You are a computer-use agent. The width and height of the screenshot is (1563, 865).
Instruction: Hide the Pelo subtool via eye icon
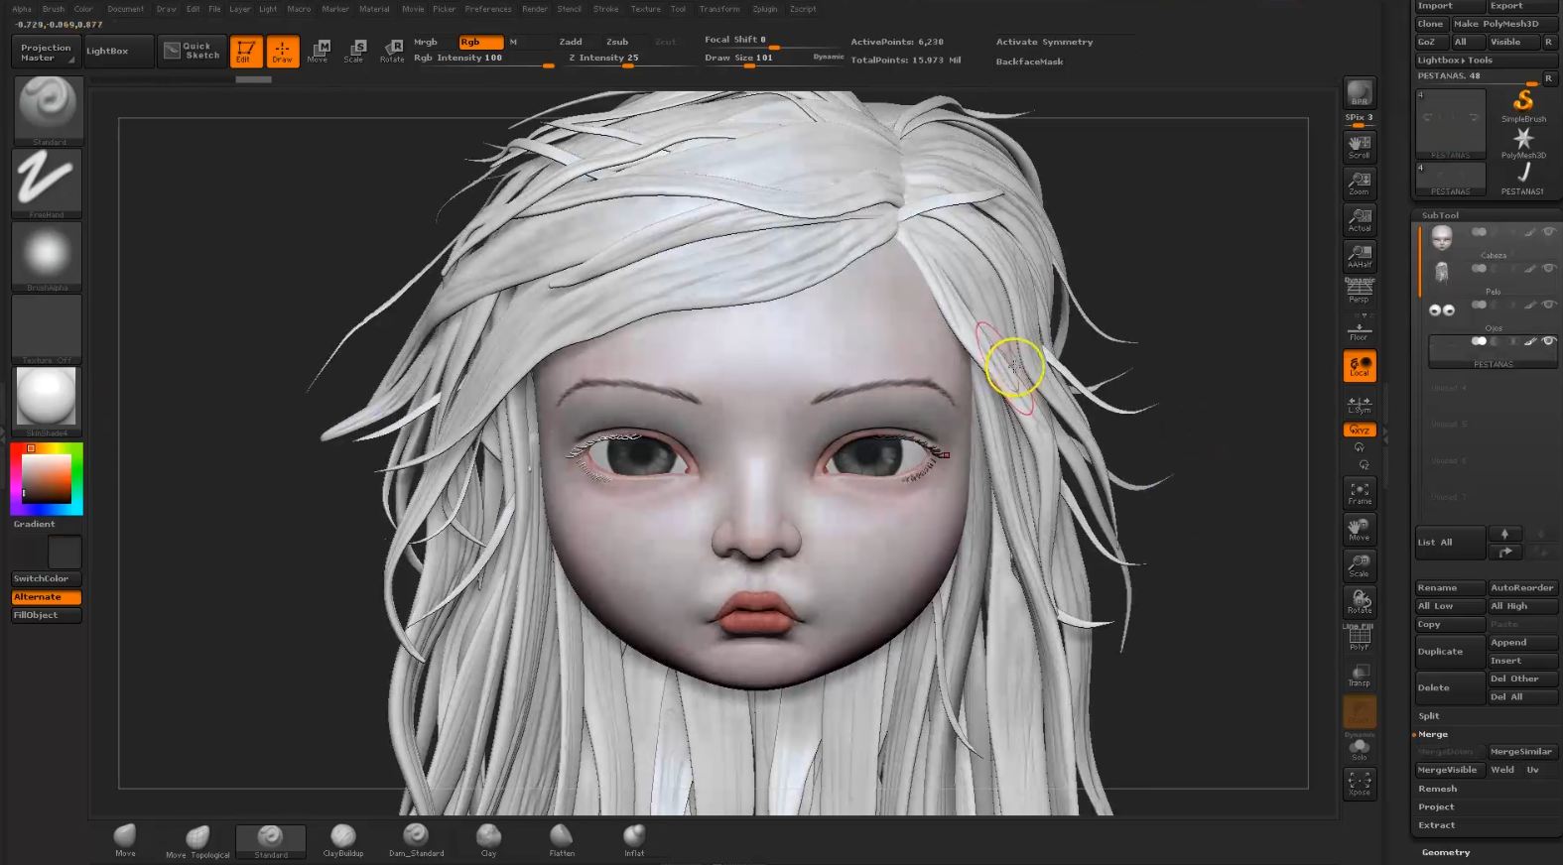tap(1548, 268)
